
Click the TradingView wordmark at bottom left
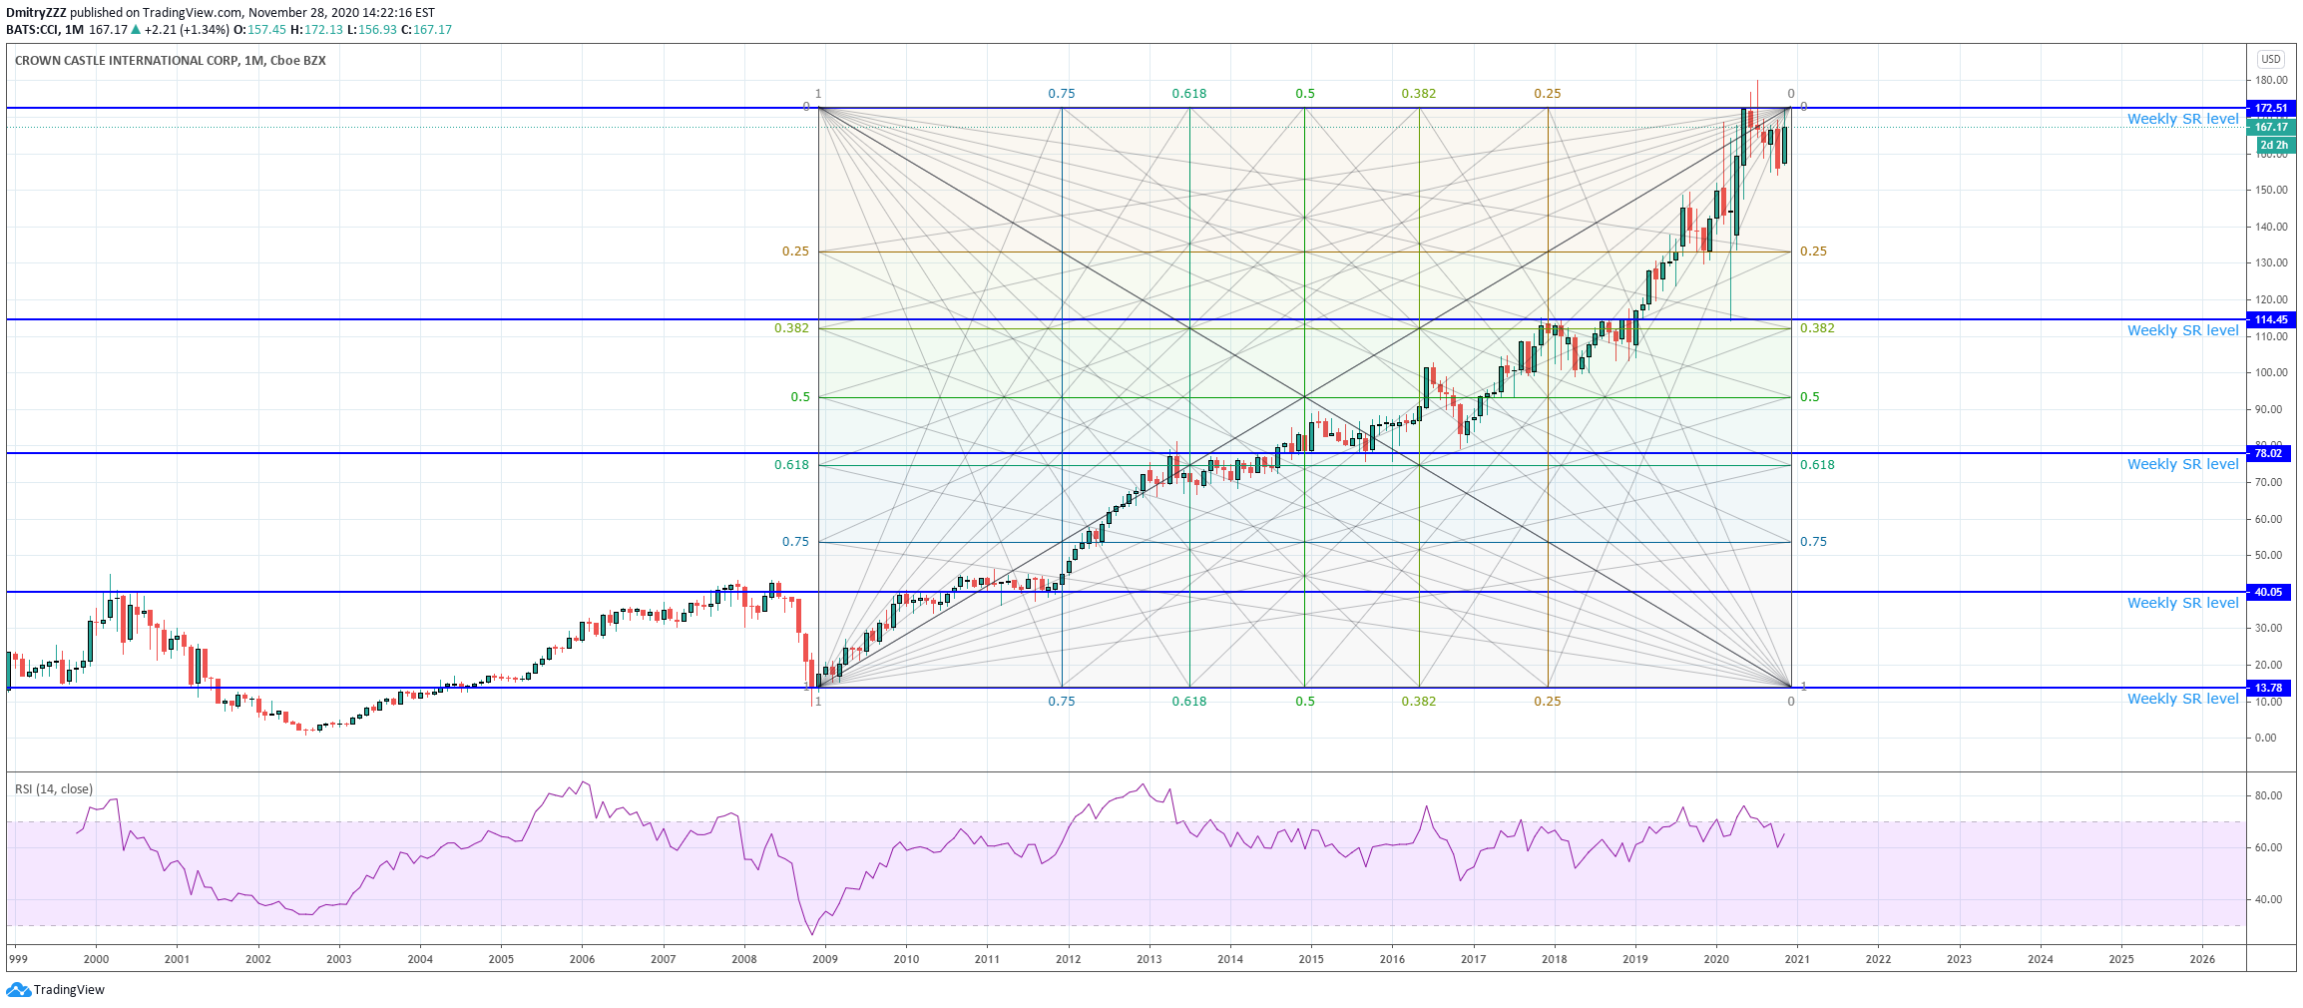69,990
